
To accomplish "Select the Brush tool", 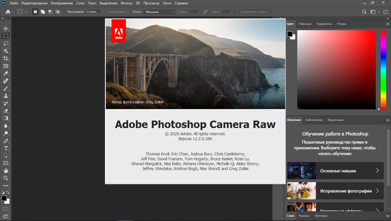I will [x=6, y=88].
